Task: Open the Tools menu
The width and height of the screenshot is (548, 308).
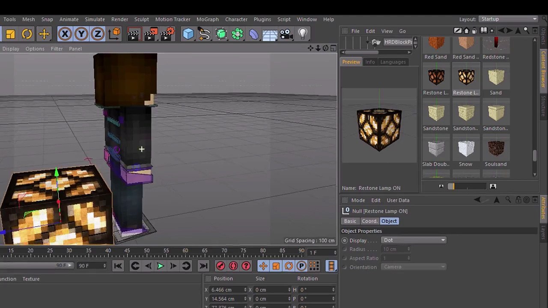Action: pos(9,19)
